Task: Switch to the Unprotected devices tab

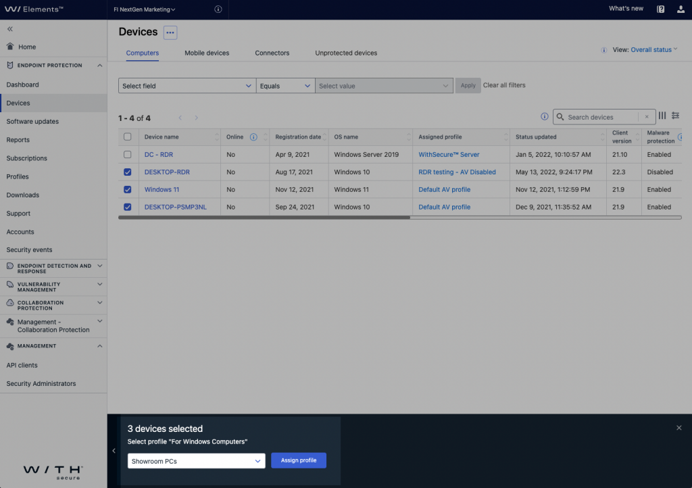Action: pos(346,53)
